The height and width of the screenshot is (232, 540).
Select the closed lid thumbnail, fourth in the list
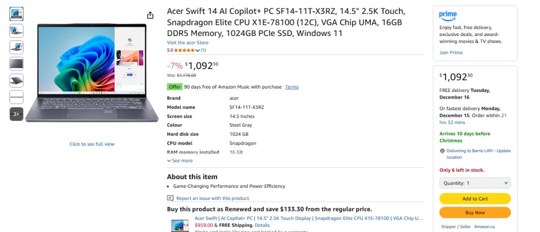point(16,63)
